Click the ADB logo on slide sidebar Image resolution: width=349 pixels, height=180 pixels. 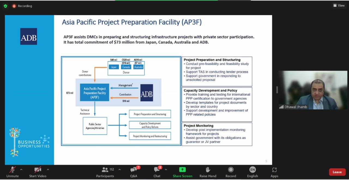(29, 36)
